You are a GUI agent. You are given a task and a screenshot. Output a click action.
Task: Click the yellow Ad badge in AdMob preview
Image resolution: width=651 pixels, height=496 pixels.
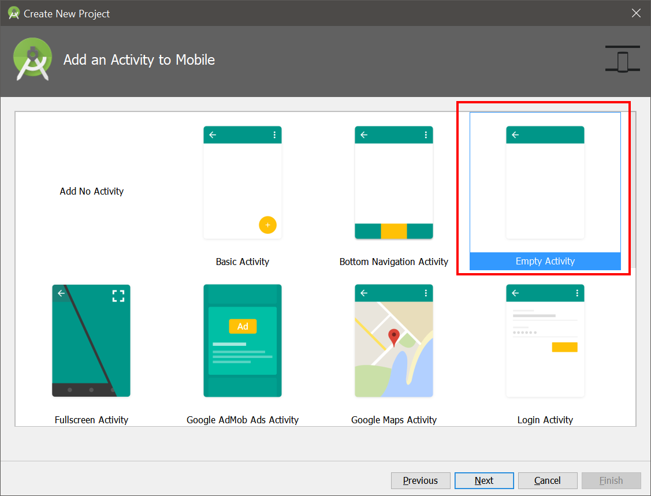click(243, 326)
